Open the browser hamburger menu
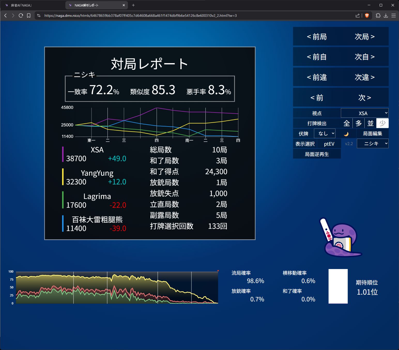Screen dimensions: 399x350 (x=394, y=16)
